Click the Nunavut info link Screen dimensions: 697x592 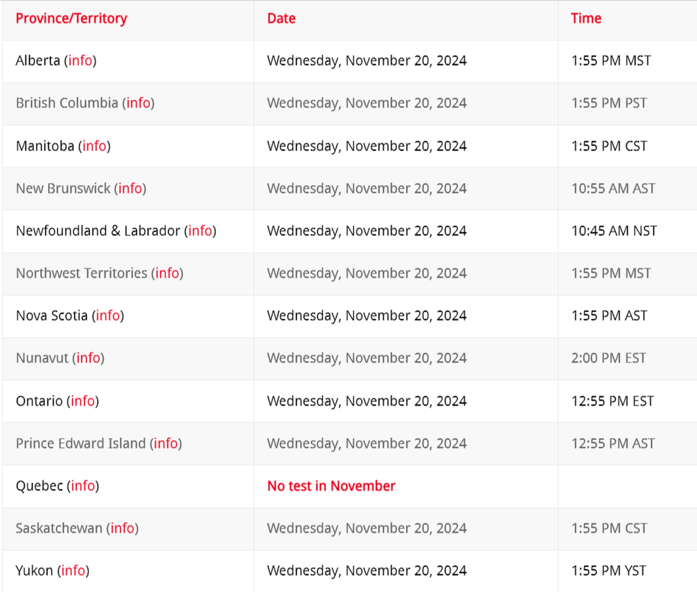click(x=88, y=358)
